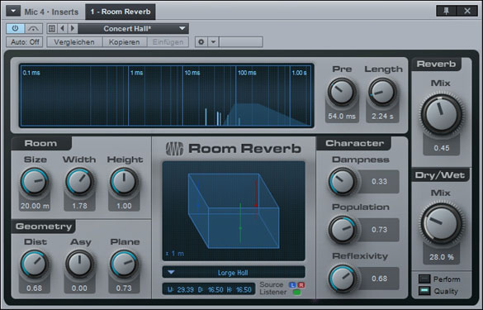
Task: Click the 54.0 ms Pre value
Action: pyautogui.click(x=342, y=117)
